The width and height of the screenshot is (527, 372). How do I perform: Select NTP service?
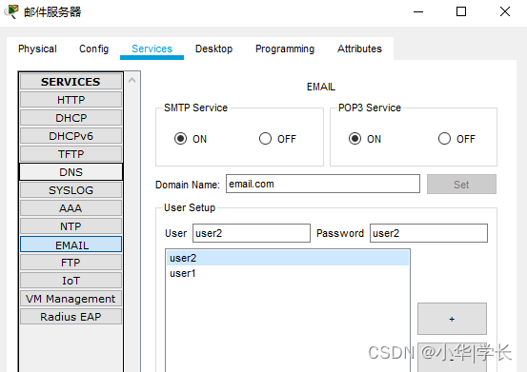tap(71, 226)
